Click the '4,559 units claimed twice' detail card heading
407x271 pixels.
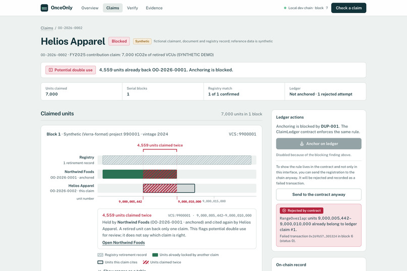[127, 215]
